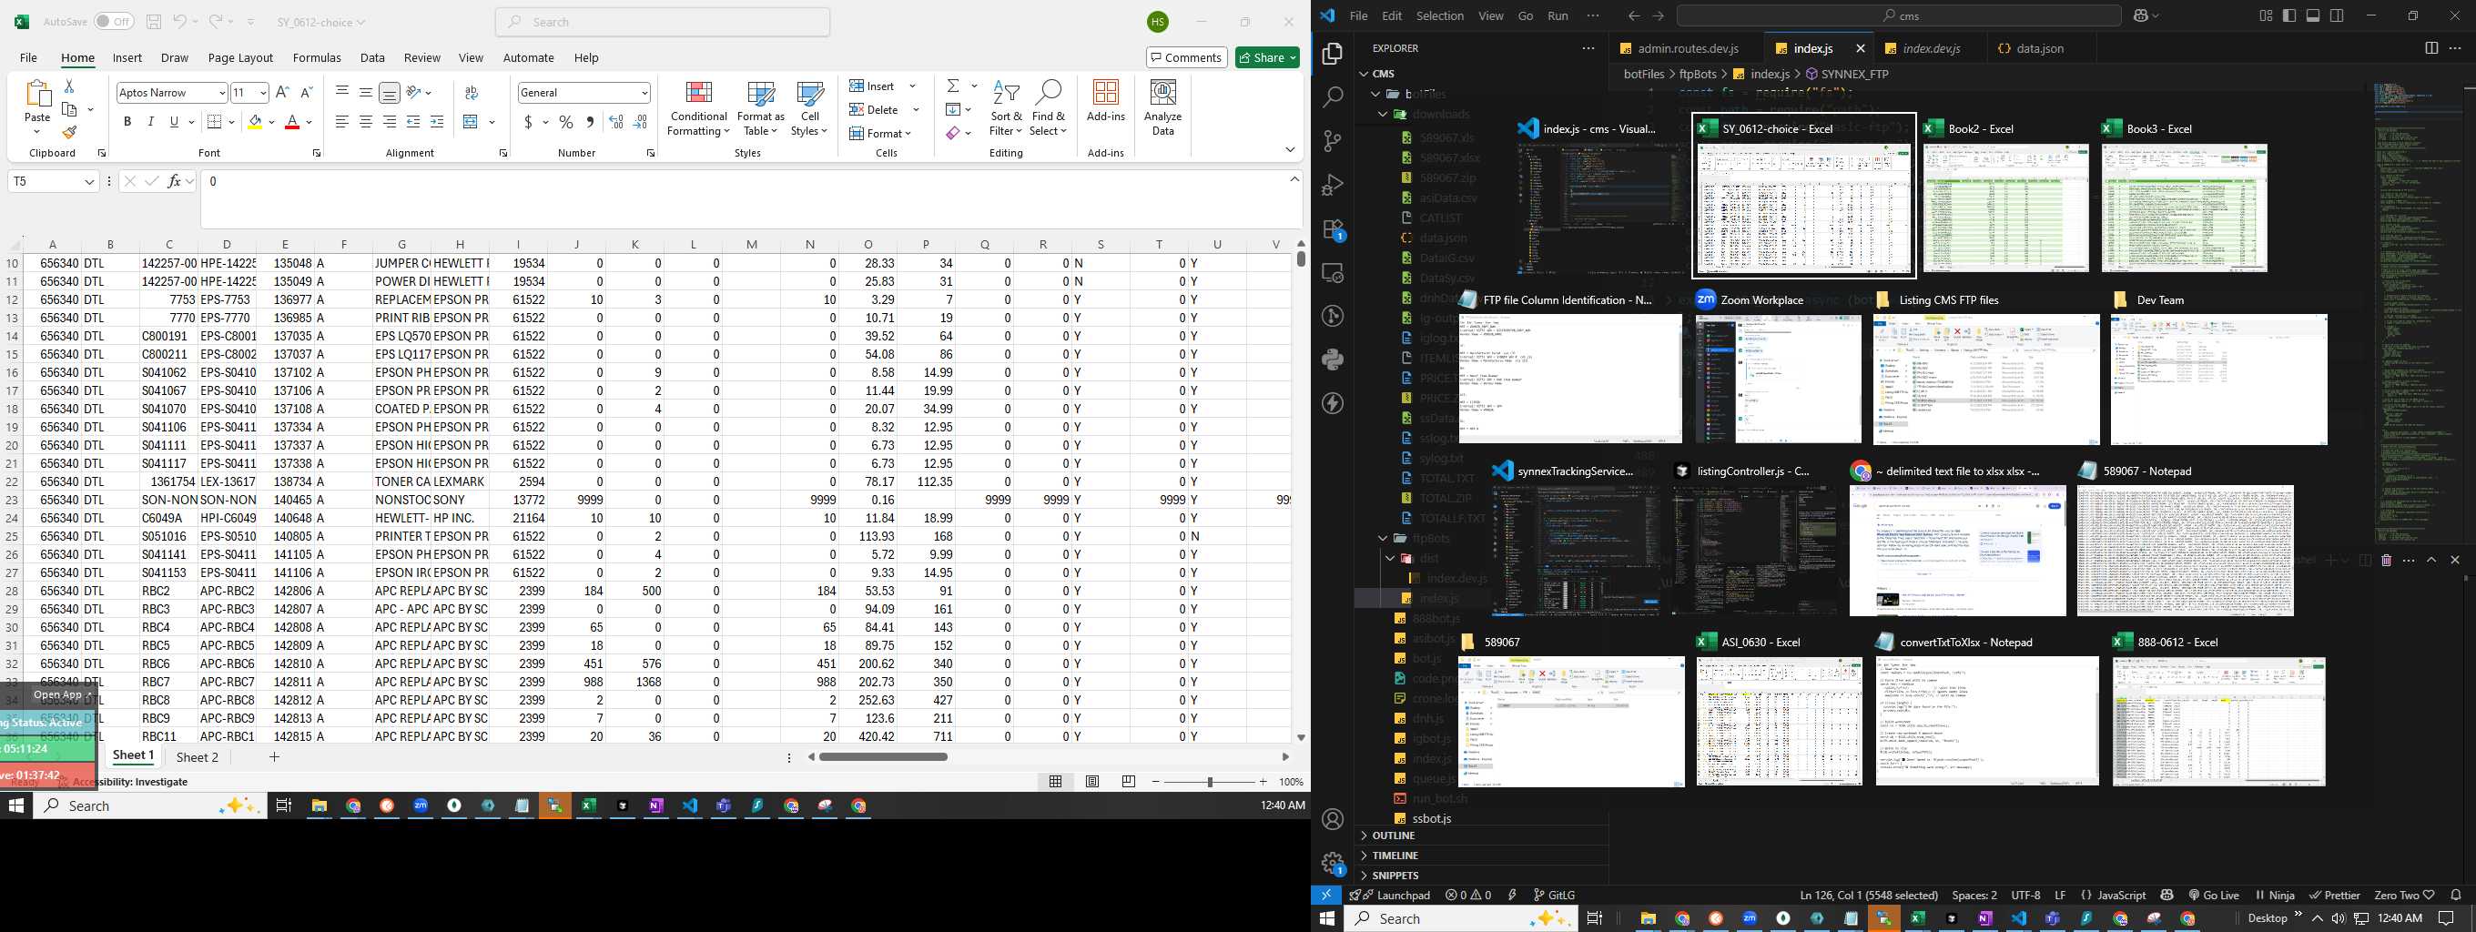Screen dimensions: 2476x932
Task: Open the Add-ins button in Excel ribbon
Action: pyautogui.click(x=1105, y=101)
